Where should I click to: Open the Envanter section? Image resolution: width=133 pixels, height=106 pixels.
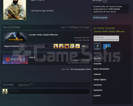point(98,64)
